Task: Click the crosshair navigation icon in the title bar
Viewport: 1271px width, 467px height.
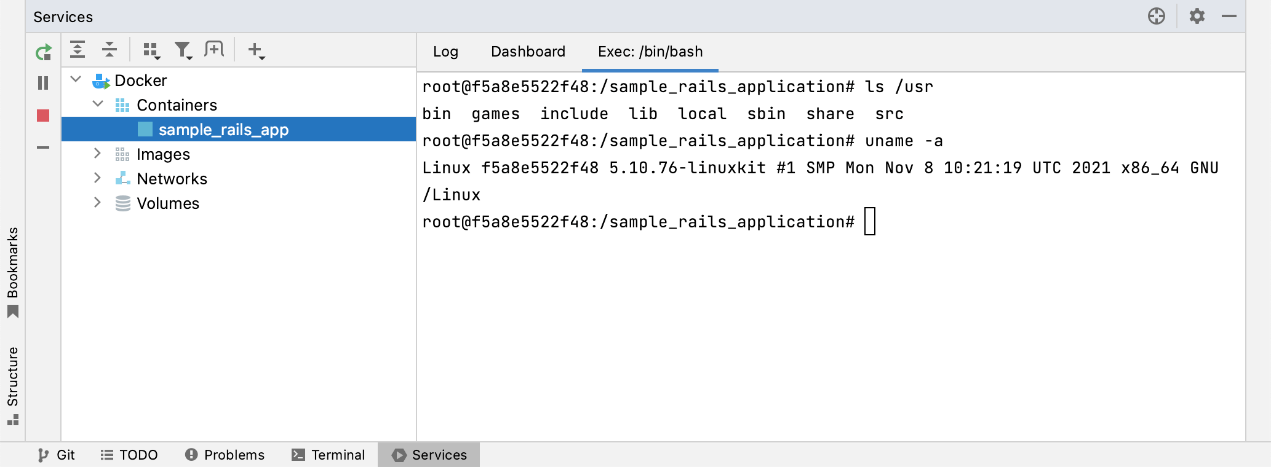Action: pyautogui.click(x=1156, y=17)
